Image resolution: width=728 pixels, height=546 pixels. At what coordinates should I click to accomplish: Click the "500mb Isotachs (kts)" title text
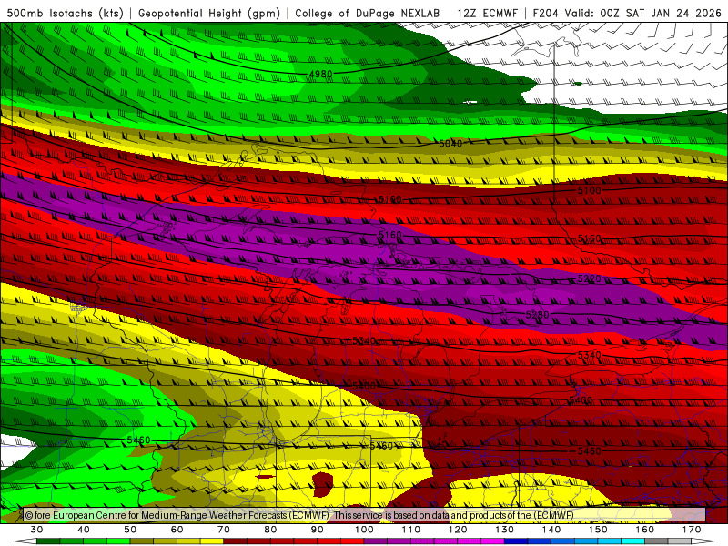pos(65,14)
